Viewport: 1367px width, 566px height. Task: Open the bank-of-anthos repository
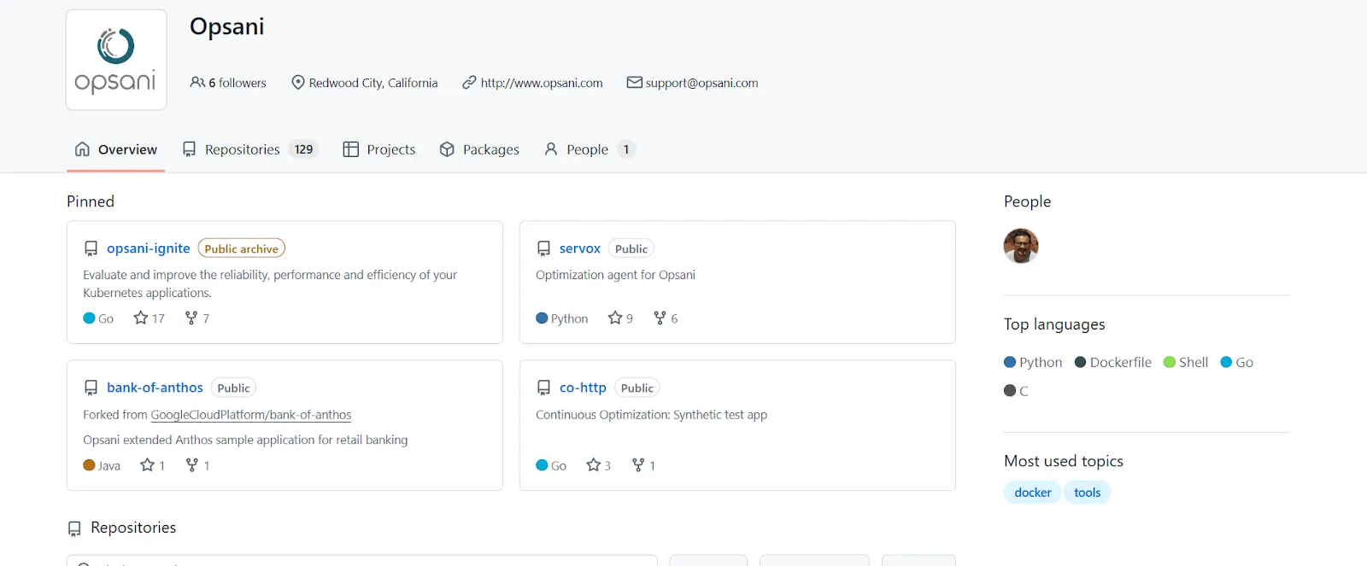click(155, 388)
